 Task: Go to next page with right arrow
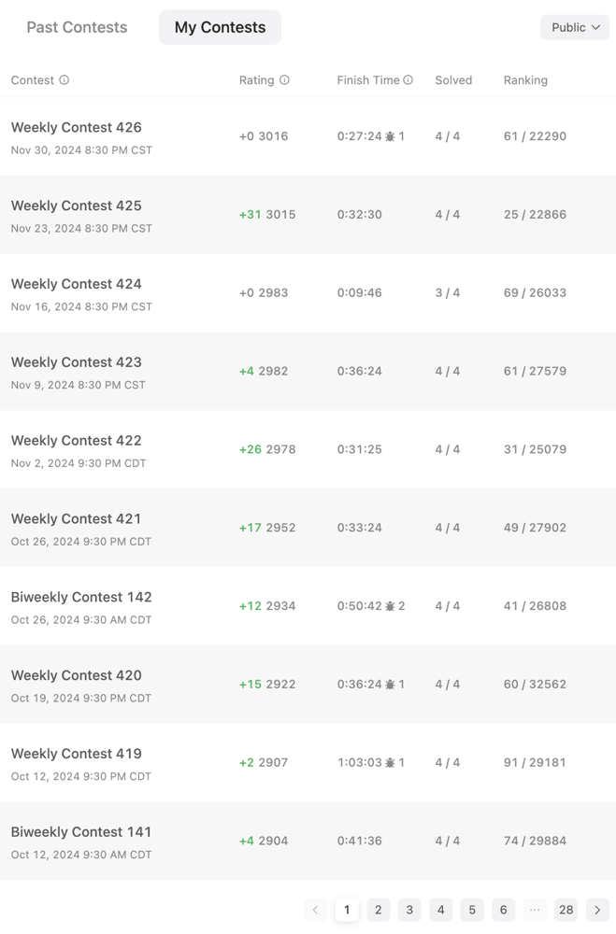(597, 910)
